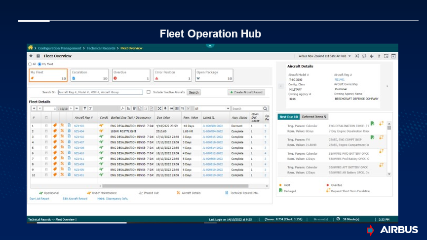This screenshot has width=427, height=240.
Task: Show previous aircraft details card arrow
Action: click(x=281, y=86)
